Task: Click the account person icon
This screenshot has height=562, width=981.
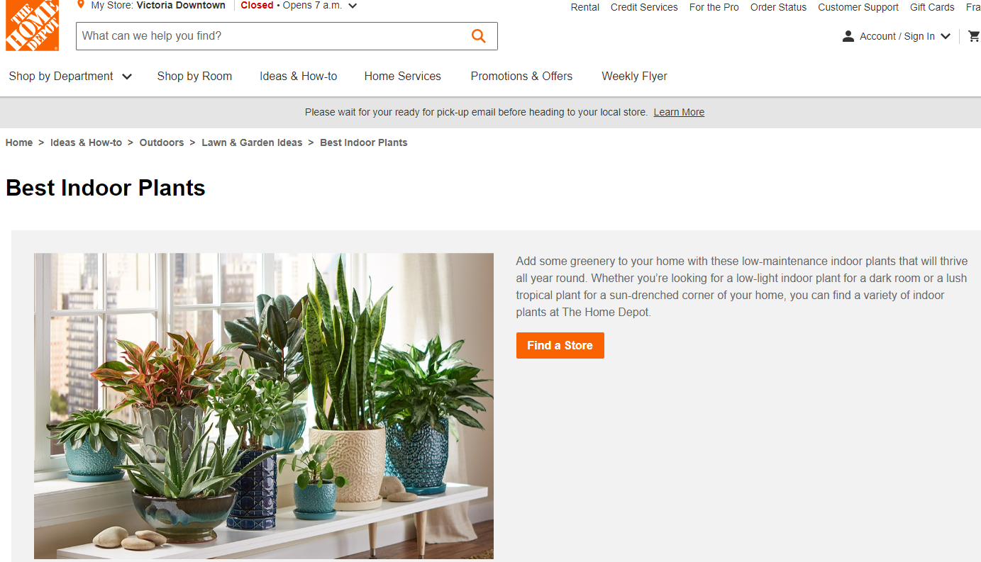Action: pos(848,36)
